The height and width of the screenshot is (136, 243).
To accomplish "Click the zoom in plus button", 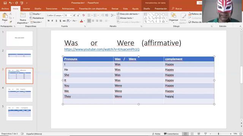I will (x=230, y=134).
